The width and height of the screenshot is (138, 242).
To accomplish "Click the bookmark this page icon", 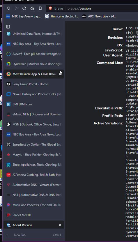I will 40,8.
